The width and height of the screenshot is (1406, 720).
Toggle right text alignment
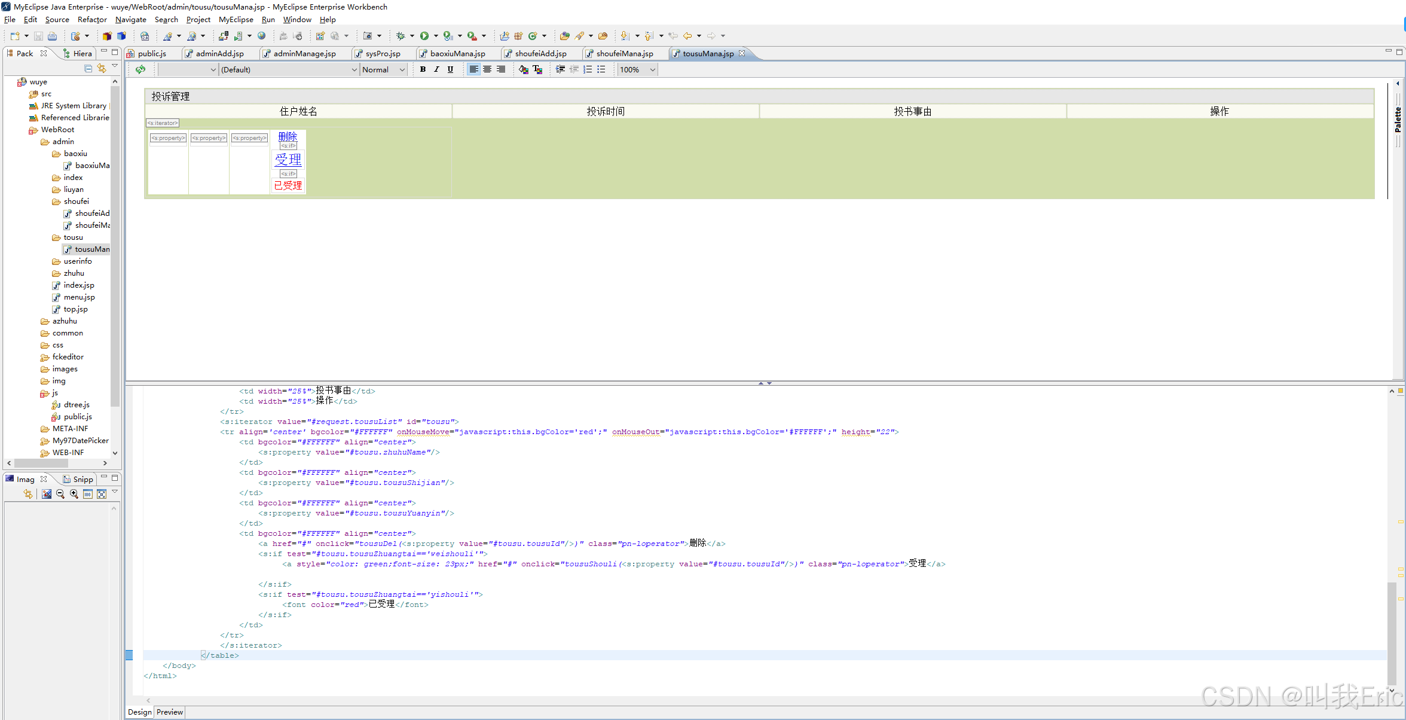click(501, 69)
